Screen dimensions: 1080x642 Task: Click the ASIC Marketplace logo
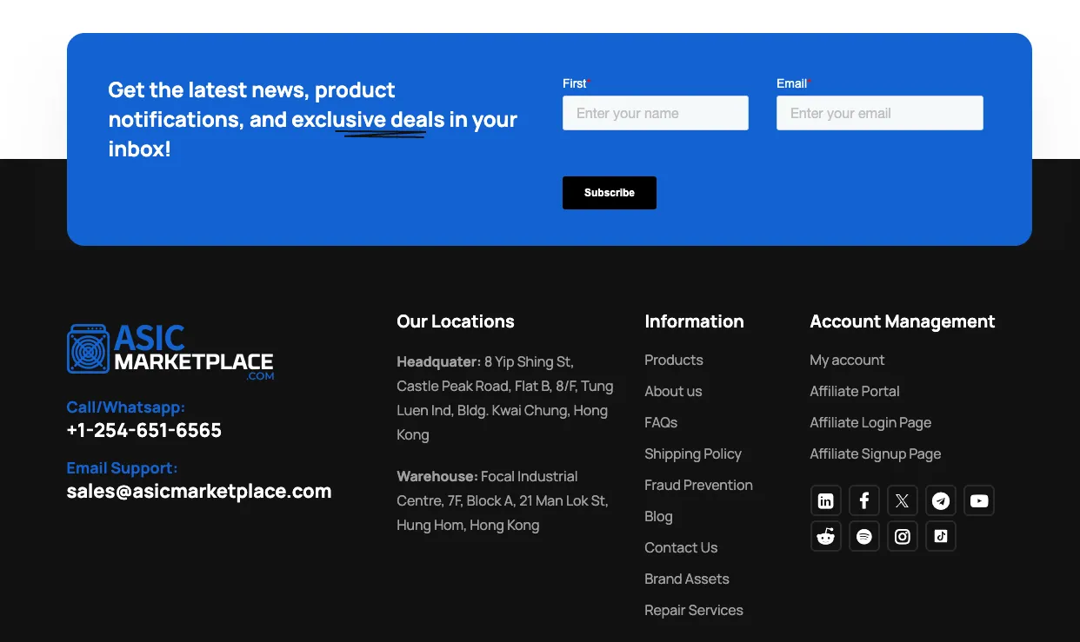tap(170, 351)
